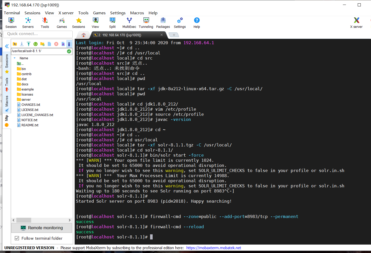This screenshot has width=371, height=253.
Task: Toggle the ASCII mode 'A' icon
Action: coord(63,44)
